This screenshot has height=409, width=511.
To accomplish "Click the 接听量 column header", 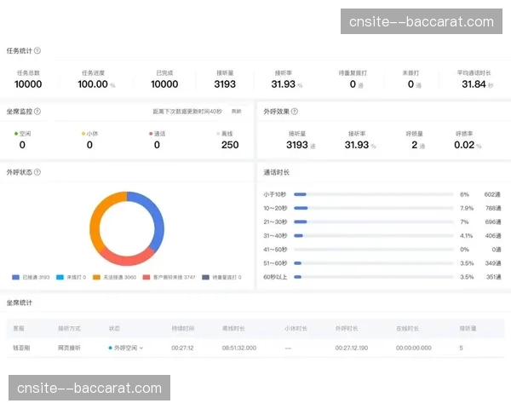I will [468, 327].
